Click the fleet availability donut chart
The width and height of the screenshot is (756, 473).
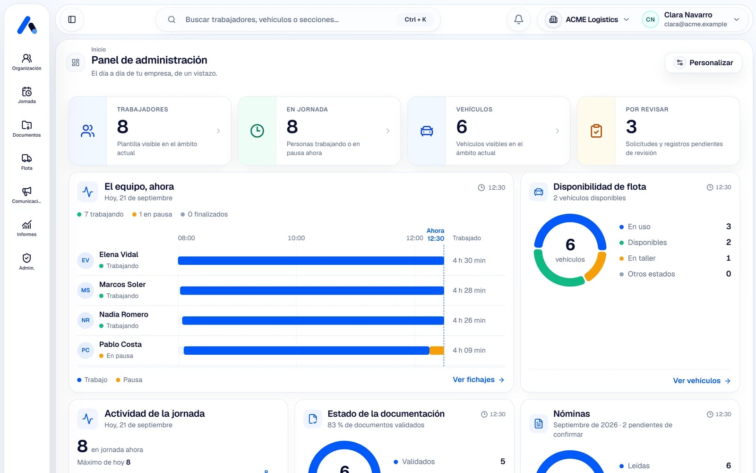(570, 250)
